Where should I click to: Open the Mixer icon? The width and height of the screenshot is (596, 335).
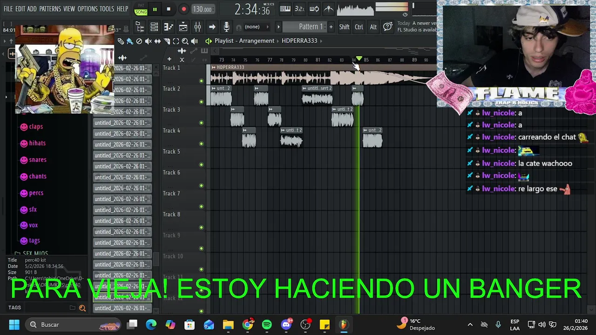[197, 27]
